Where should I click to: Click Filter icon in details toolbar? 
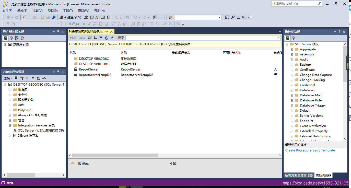[101, 38]
